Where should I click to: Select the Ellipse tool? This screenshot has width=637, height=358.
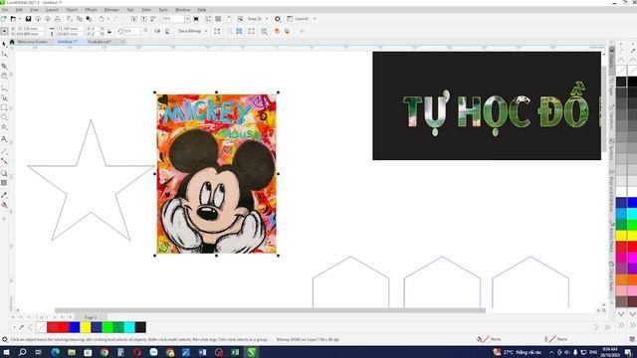tap(4, 117)
